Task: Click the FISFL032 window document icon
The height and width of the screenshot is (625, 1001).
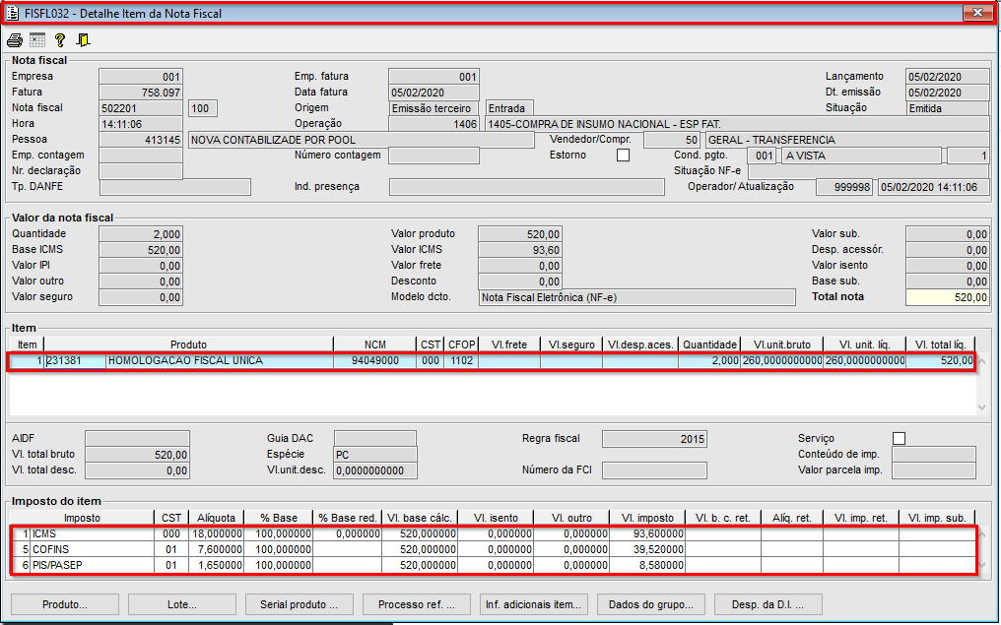Action: 13,13
